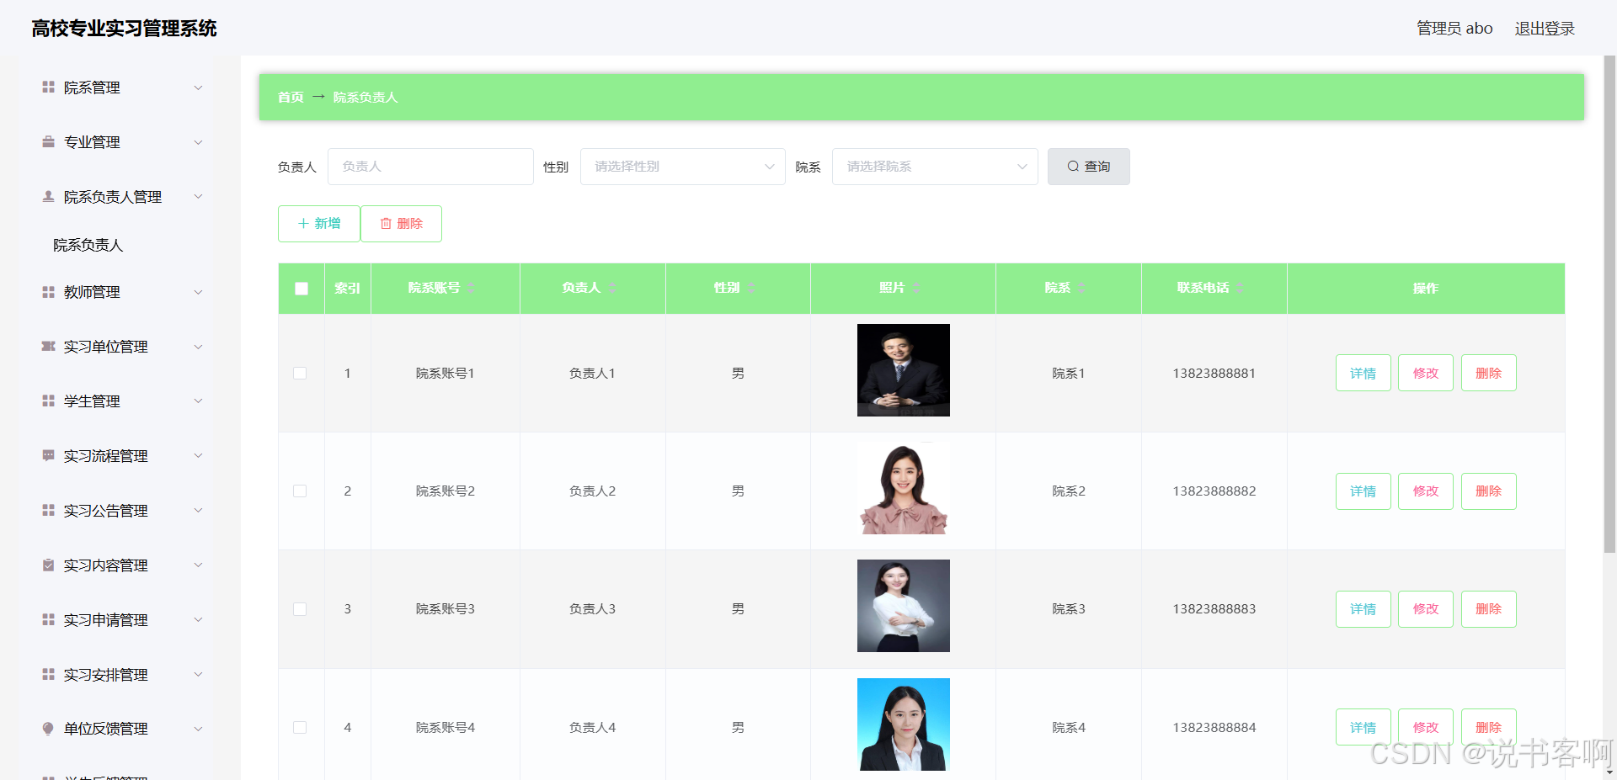Click the grid icon beside 教师管理

[x=48, y=292]
